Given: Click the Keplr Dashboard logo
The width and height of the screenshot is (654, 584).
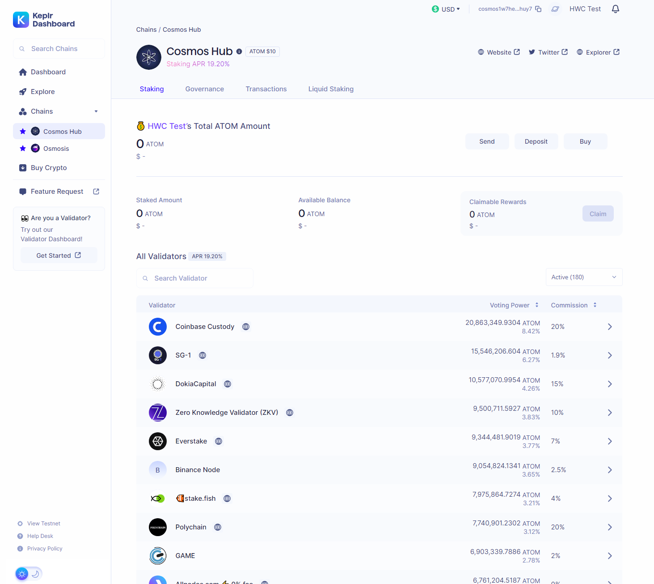Looking at the screenshot, I should [x=44, y=20].
